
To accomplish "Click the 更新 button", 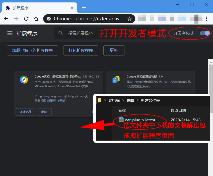I will [x=114, y=50].
